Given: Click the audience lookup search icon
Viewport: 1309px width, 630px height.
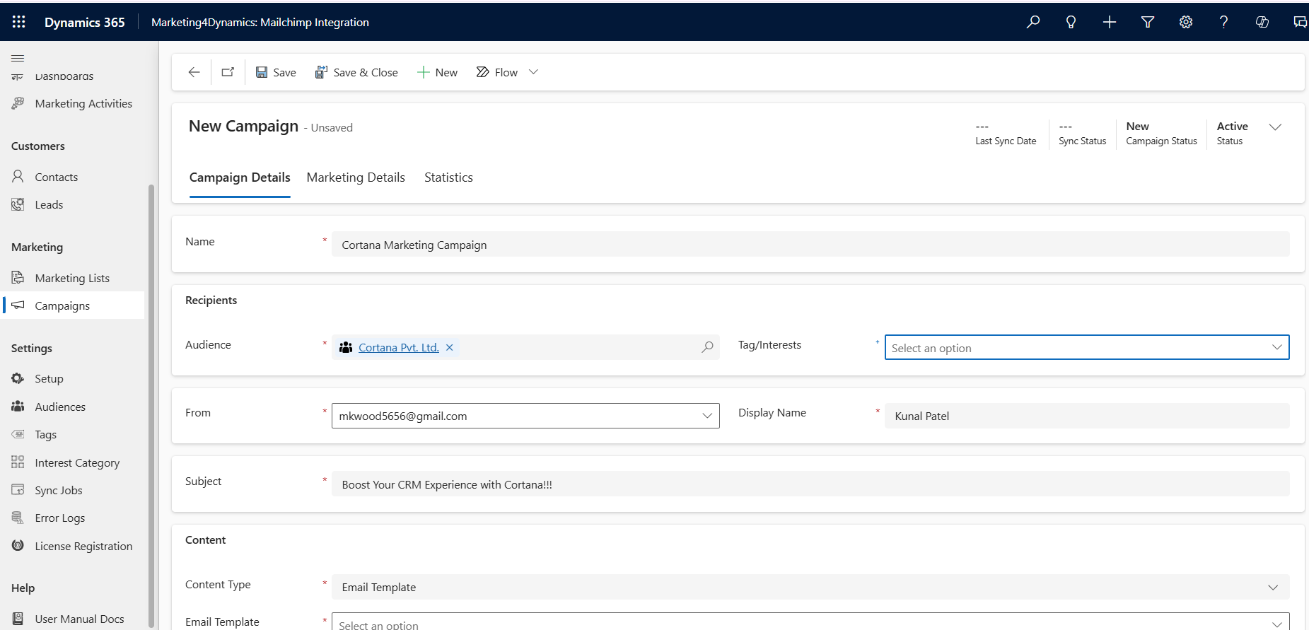Looking at the screenshot, I should [x=707, y=347].
